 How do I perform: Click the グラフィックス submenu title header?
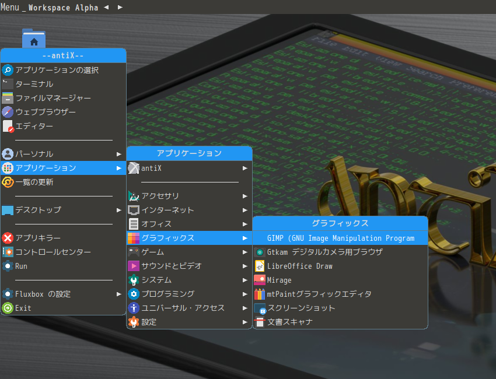[340, 223]
